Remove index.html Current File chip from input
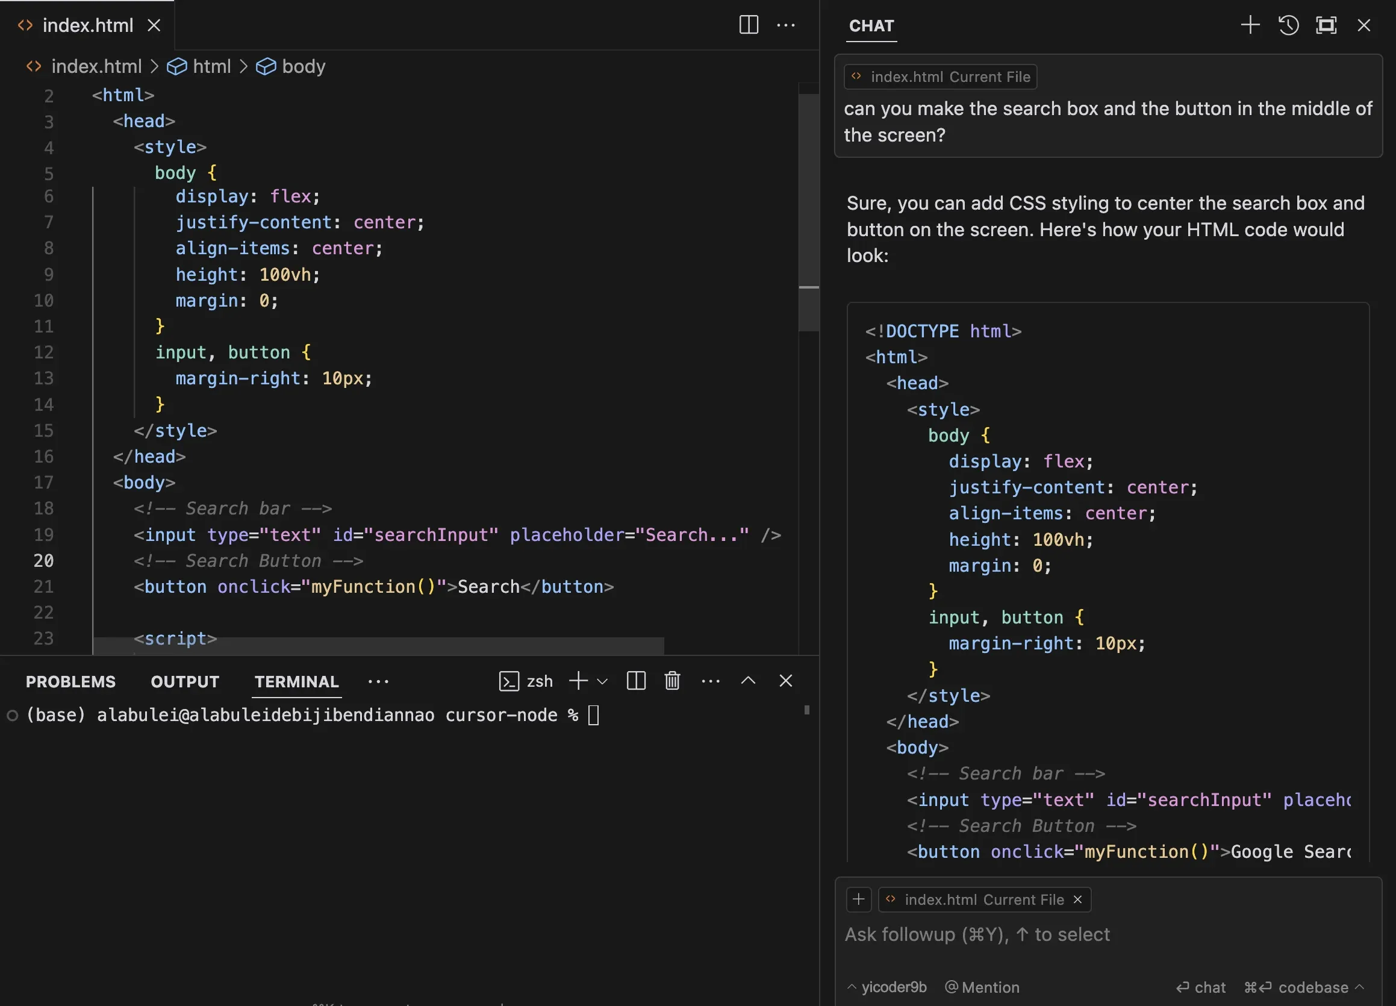 (x=1078, y=899)
